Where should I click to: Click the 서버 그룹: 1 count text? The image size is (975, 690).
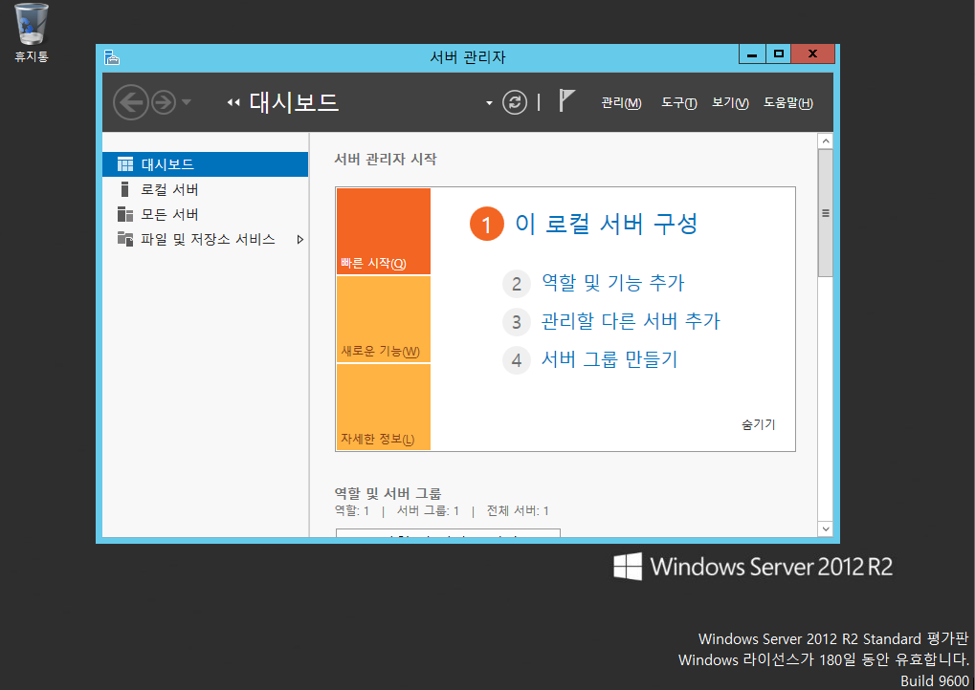(428, 511)
